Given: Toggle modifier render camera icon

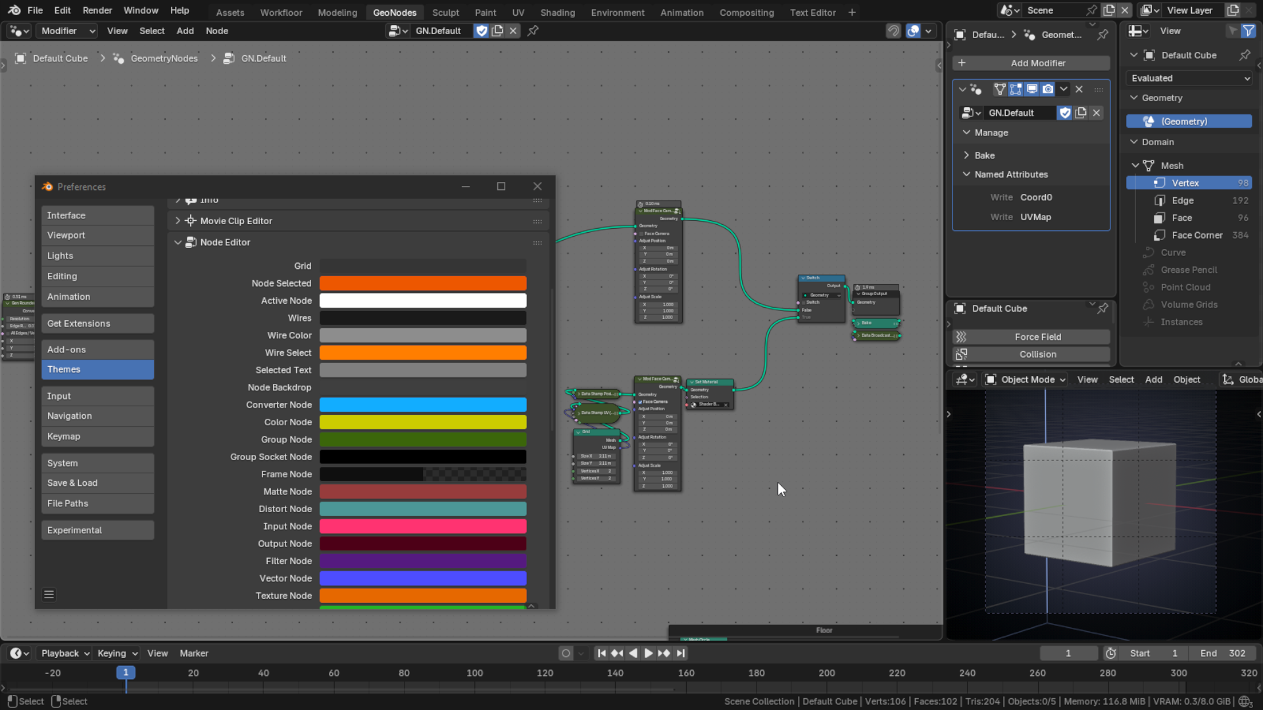Looking at the screenshot, I should (x=1048, y=89).
